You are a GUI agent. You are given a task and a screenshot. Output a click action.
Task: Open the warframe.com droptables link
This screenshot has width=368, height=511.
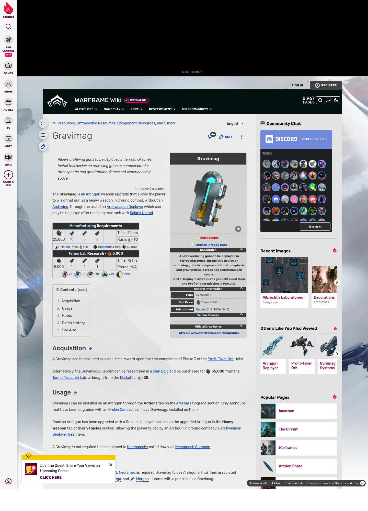click(209, 333)
